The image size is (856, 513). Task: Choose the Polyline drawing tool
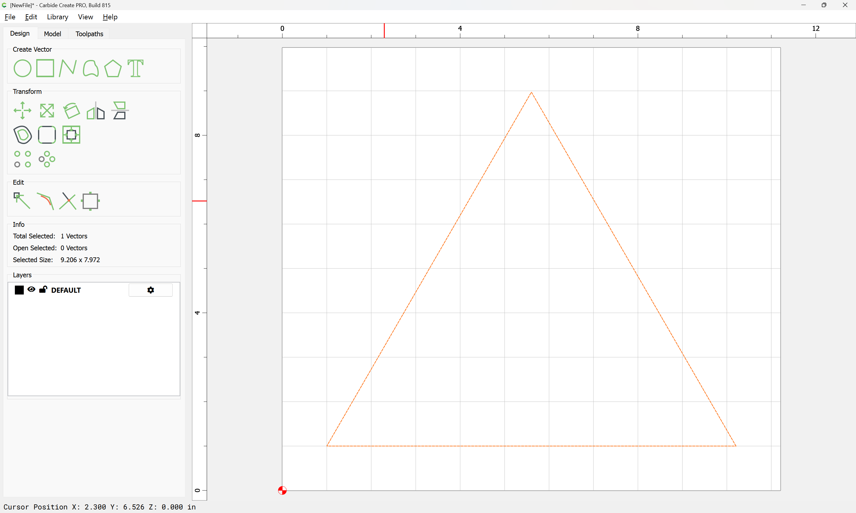pyautogui.click(x=68, y=68)
